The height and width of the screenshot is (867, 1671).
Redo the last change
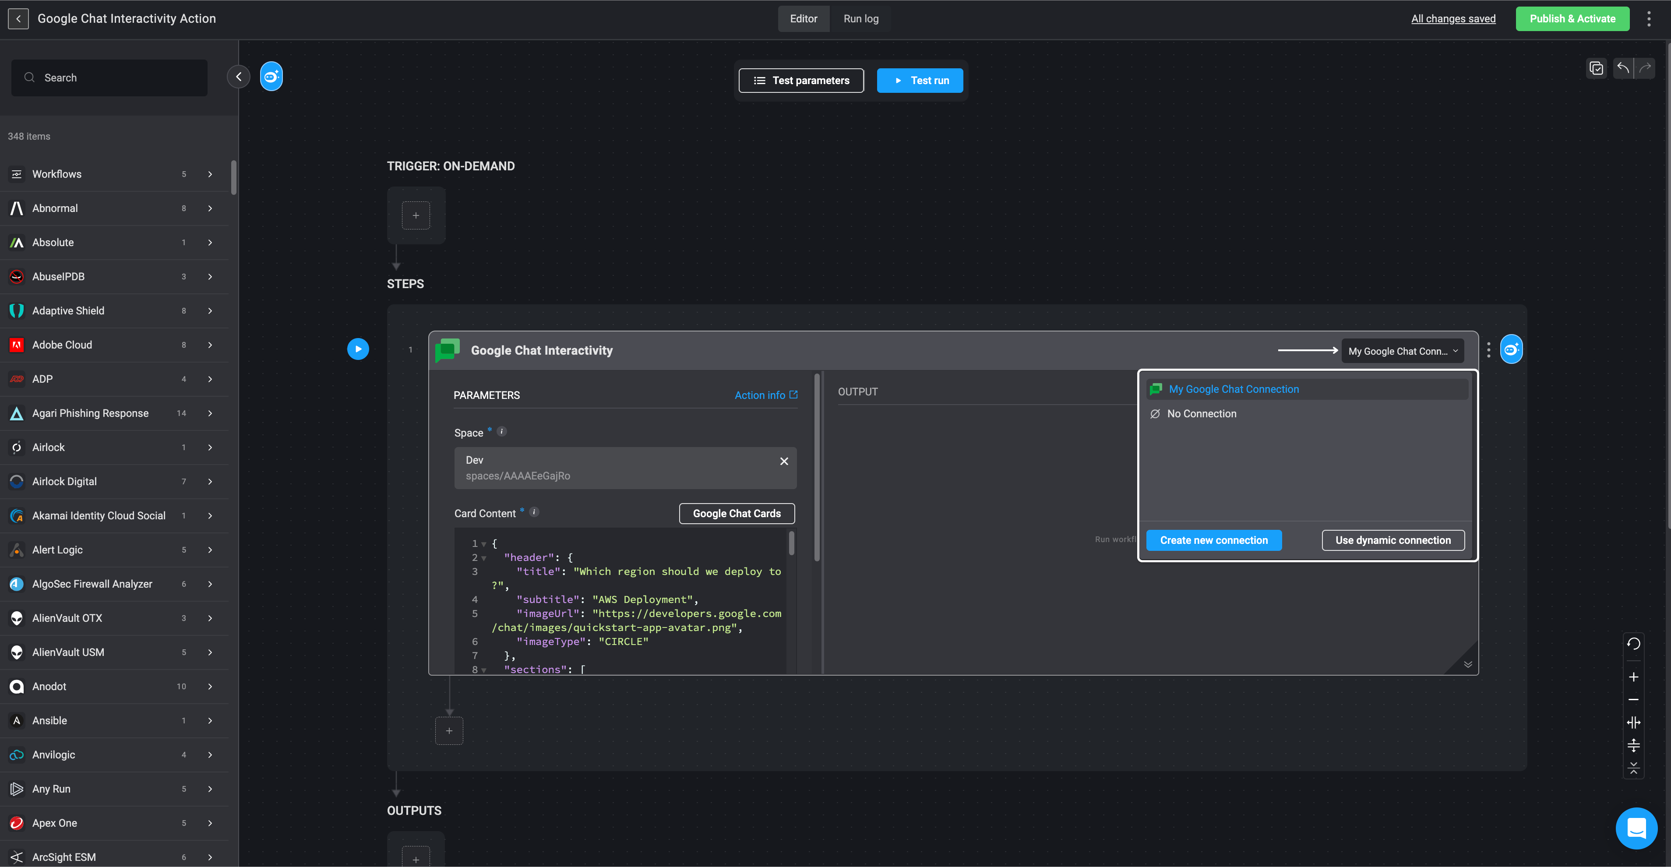(x=1645, y=67)
